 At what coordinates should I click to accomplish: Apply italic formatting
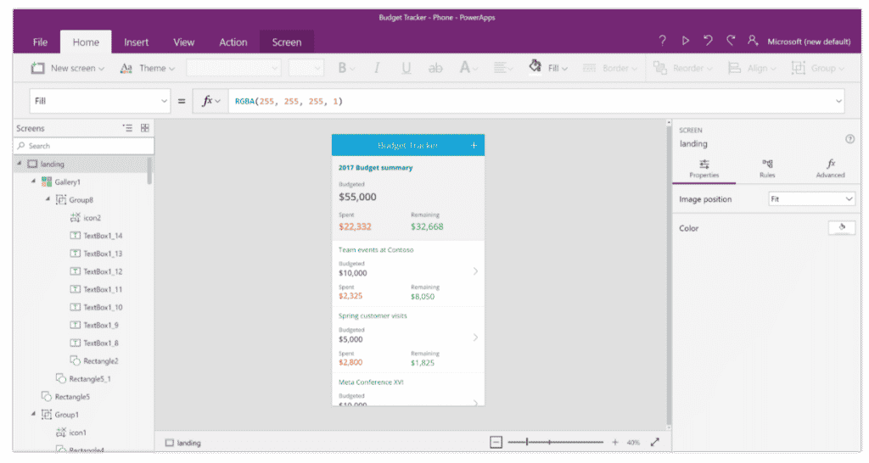tap(377, 68)
